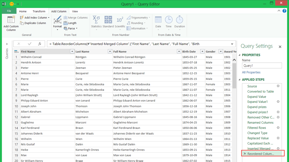This screenshot has height=162, width=289.
Task: Open All Properties link
Action: 251,72
